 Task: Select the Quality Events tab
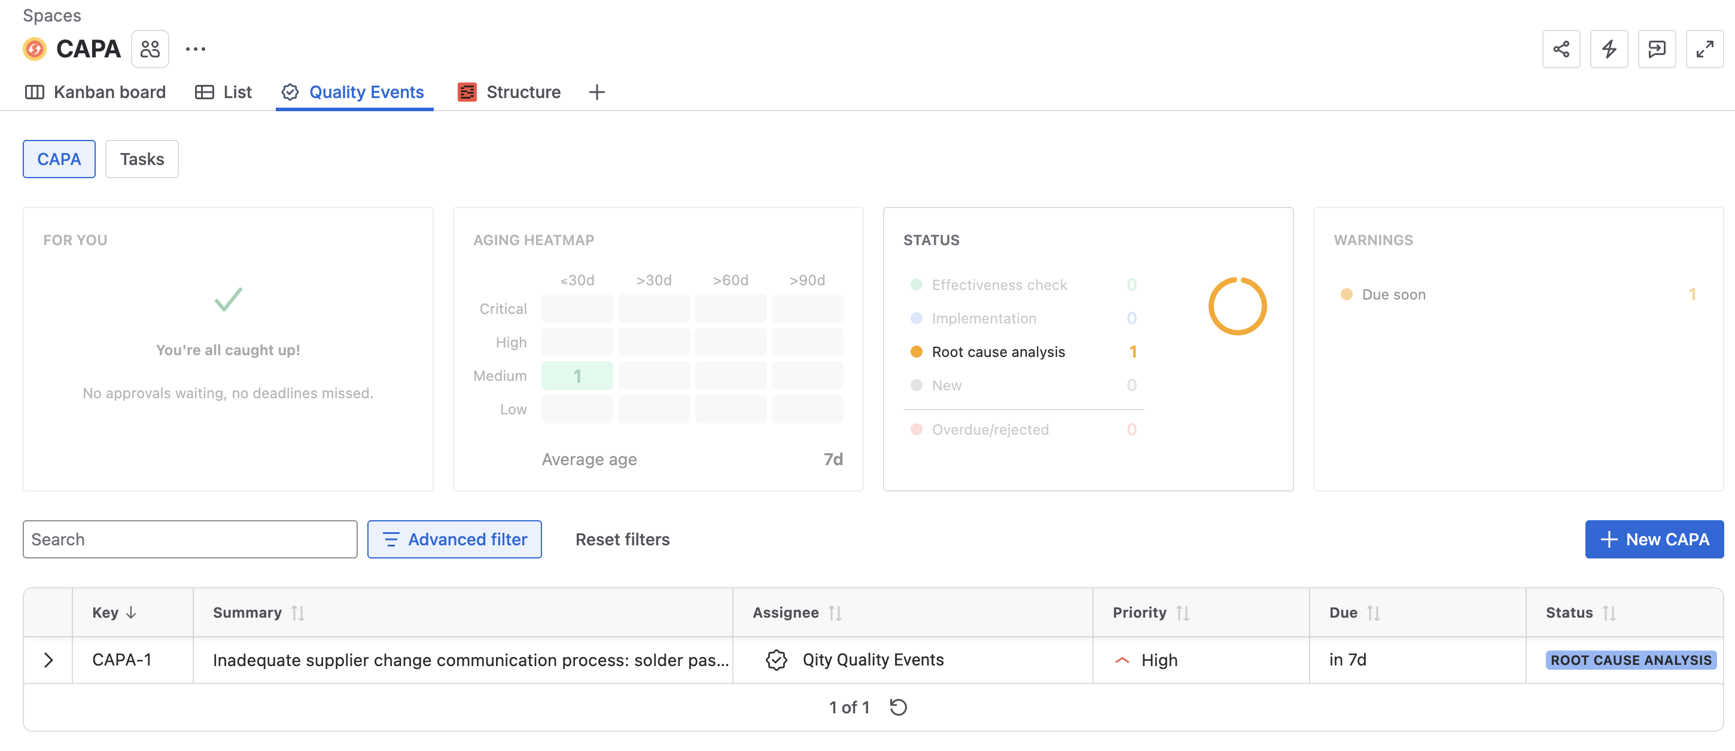point(354,92)
